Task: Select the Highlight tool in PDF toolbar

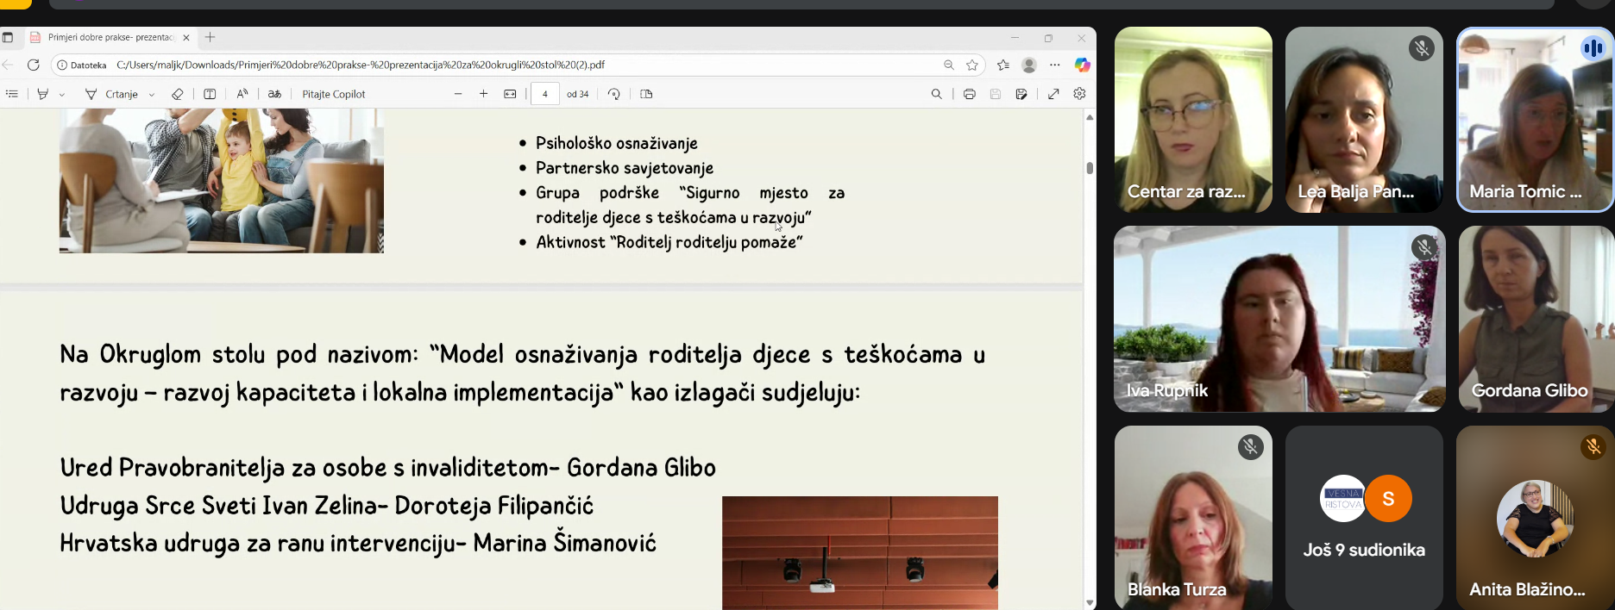Action: click(42, 94)
